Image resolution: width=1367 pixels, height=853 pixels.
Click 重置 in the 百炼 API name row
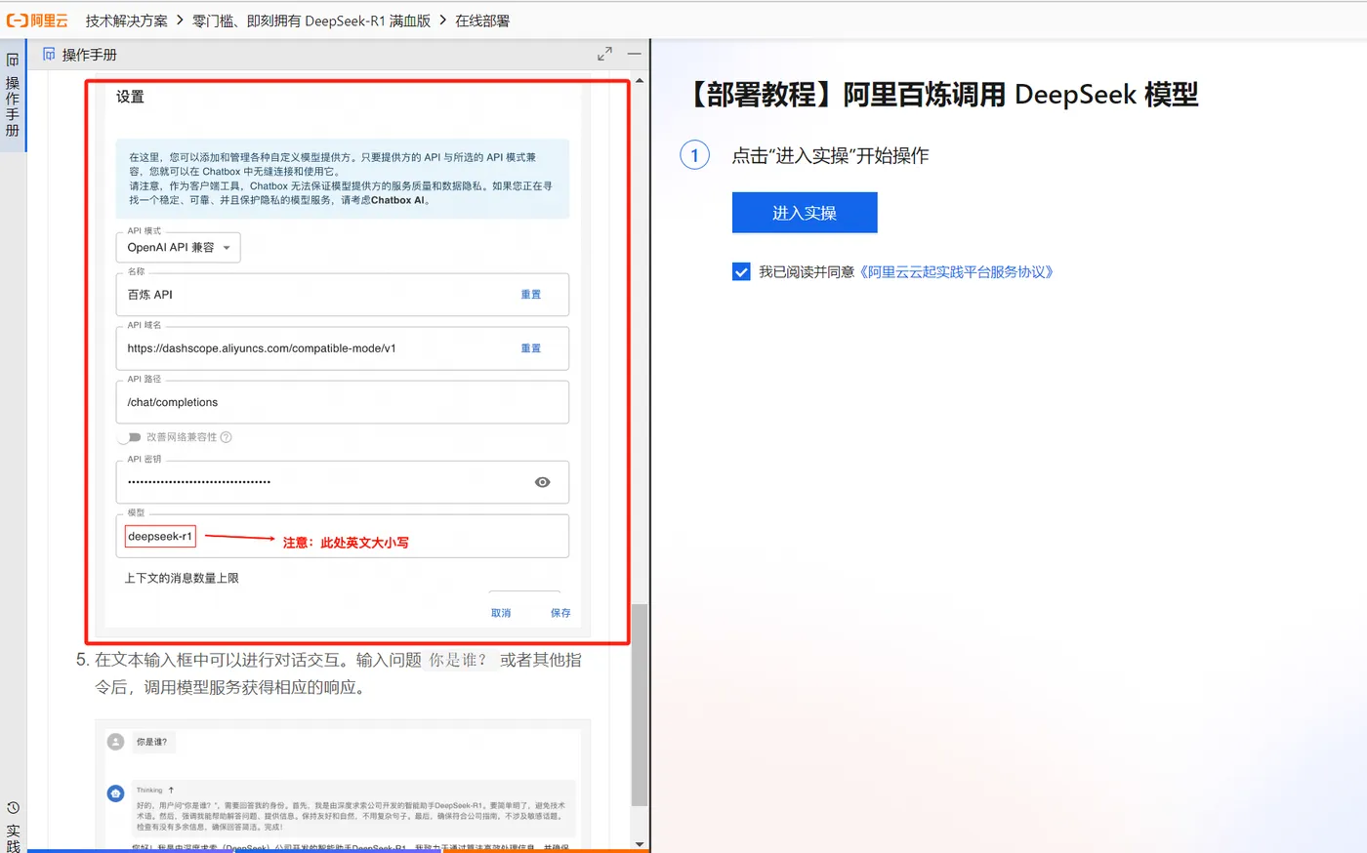pyautogui.click(x=530, y=295)
